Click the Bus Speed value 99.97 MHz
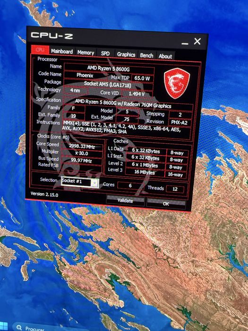This screenshot has width=248, height=331. click(x=82, y=161)
